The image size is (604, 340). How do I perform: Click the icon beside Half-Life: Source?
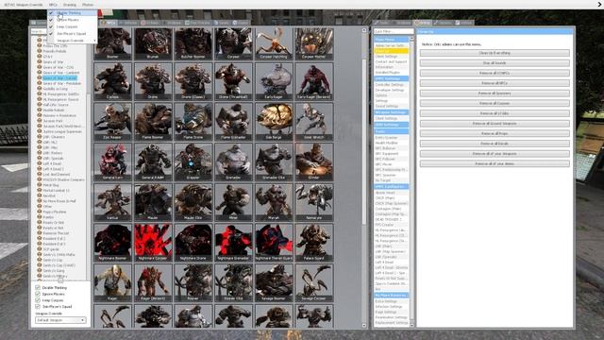pyautogui.click(x=40, y=105)
